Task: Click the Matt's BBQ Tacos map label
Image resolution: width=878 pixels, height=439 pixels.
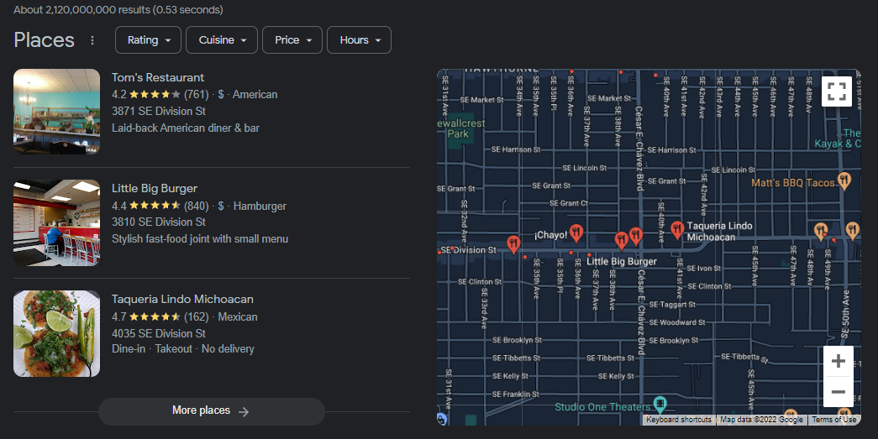Action: (793, 183)
